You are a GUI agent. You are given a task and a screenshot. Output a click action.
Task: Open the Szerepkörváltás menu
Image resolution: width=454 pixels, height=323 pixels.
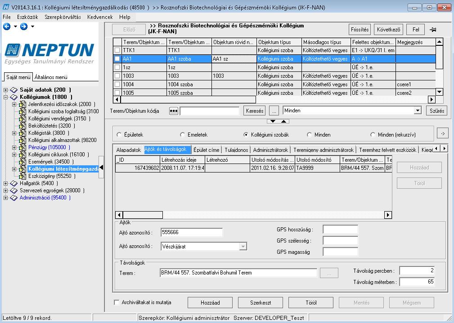coord(63,17)
